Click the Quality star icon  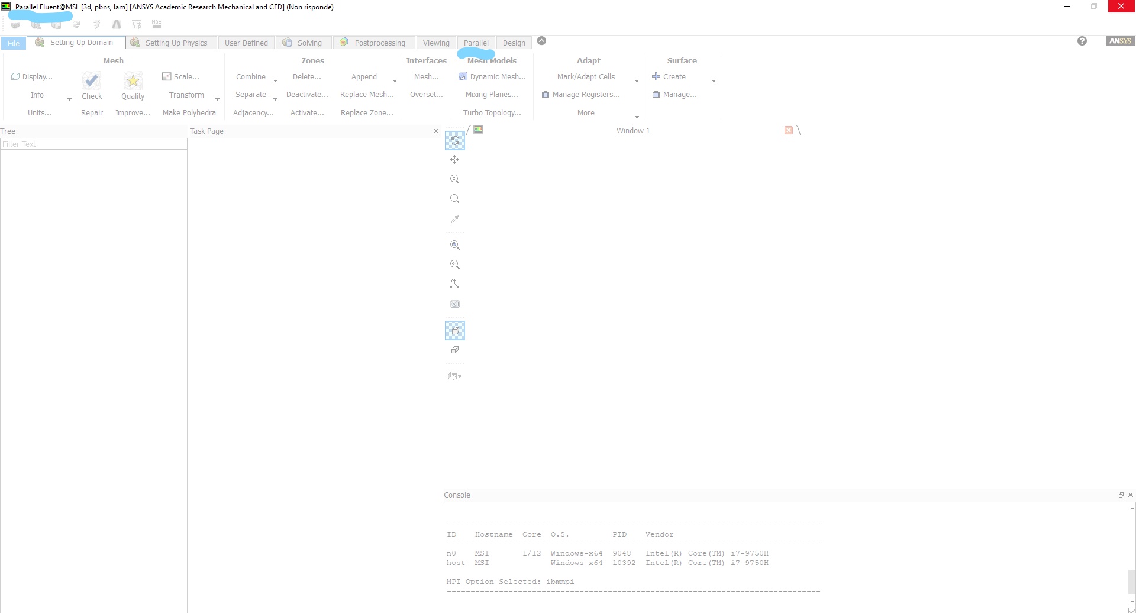coord(133,80)
